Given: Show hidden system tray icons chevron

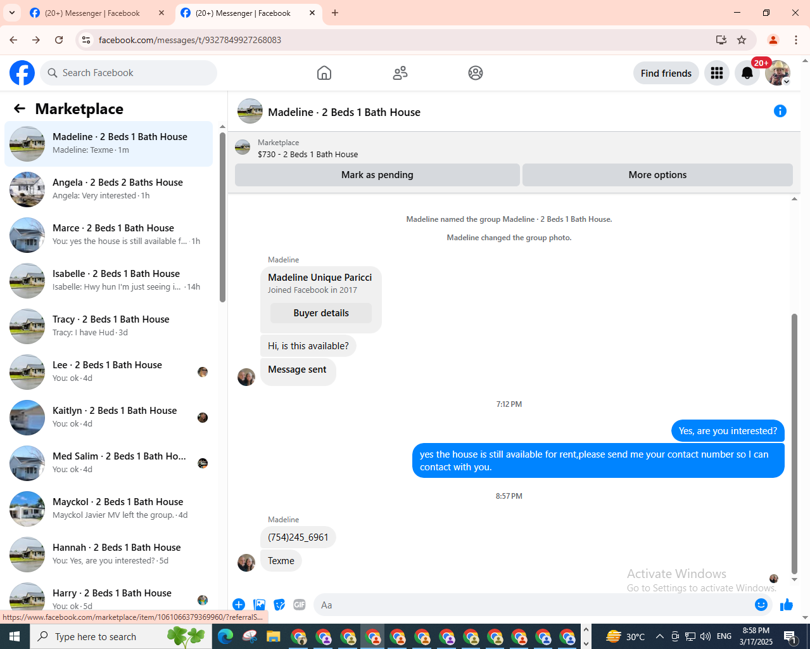Looking at the screenshot, I should [x=659, y=636].
